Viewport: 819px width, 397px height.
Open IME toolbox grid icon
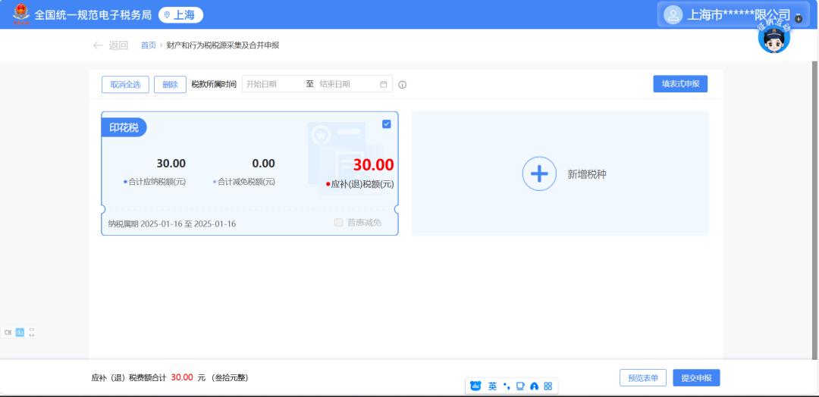(x=548, y=386)
